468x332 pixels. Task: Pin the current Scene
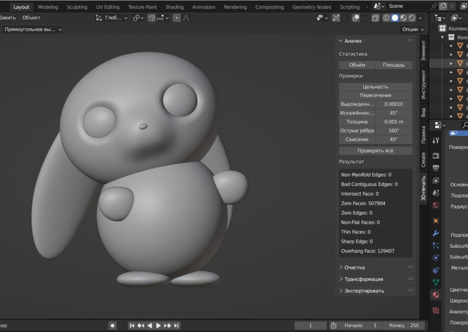tap(434, 6)
